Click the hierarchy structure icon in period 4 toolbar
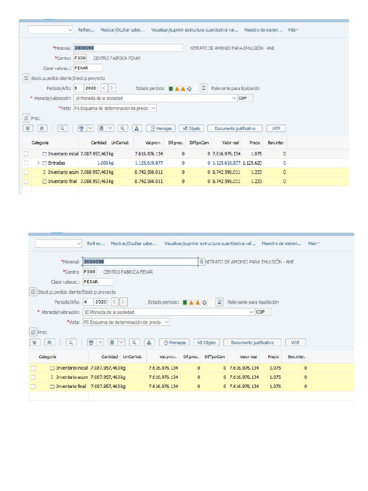The image size is (368, 491). click(x=149, y=342)
